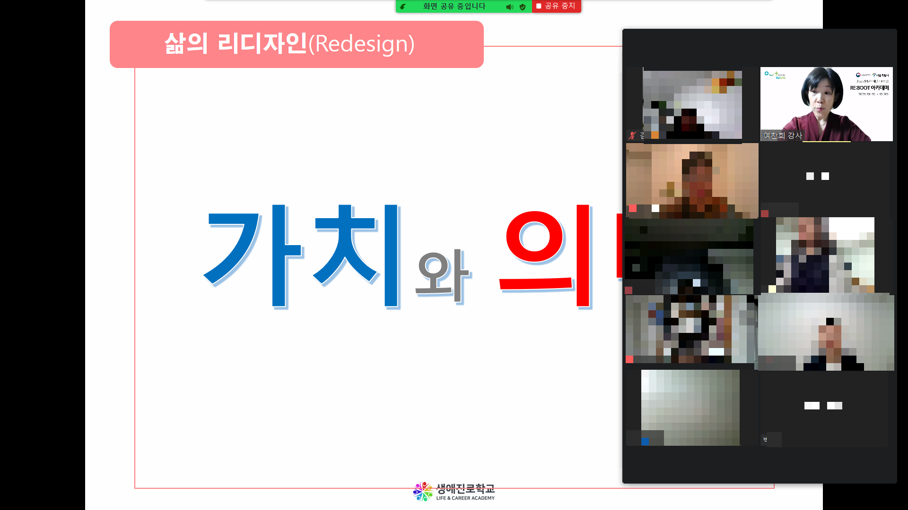Click the 삶의 리디자인(Redesign) slide title
908x510 pixels.
(289, 43)
